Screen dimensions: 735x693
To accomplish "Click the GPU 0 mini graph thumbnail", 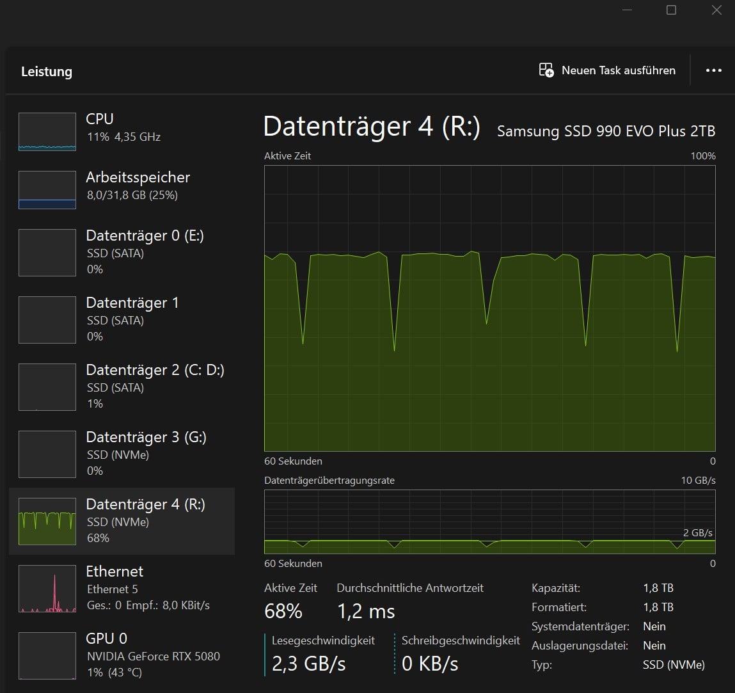I will [x=47, y=655].
